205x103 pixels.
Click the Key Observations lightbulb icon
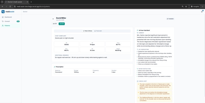(138, 49)
